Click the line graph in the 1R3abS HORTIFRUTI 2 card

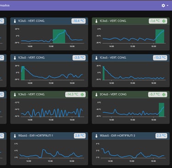click(133, 153)
